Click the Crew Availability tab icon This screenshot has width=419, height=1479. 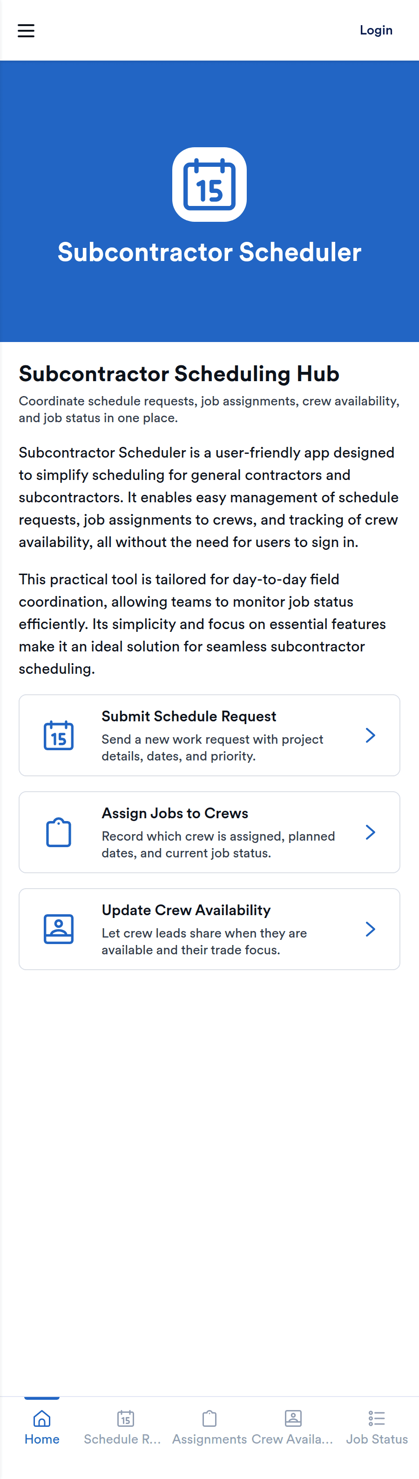coord(293,1419)
